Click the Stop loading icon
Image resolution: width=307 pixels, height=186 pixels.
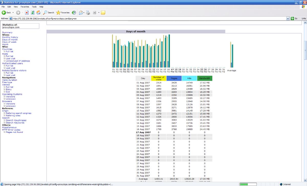pos(27,13)
